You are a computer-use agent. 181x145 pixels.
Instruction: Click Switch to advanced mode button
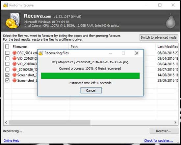point(159,38)
